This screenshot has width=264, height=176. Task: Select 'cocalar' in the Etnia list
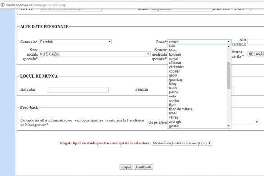198,71
